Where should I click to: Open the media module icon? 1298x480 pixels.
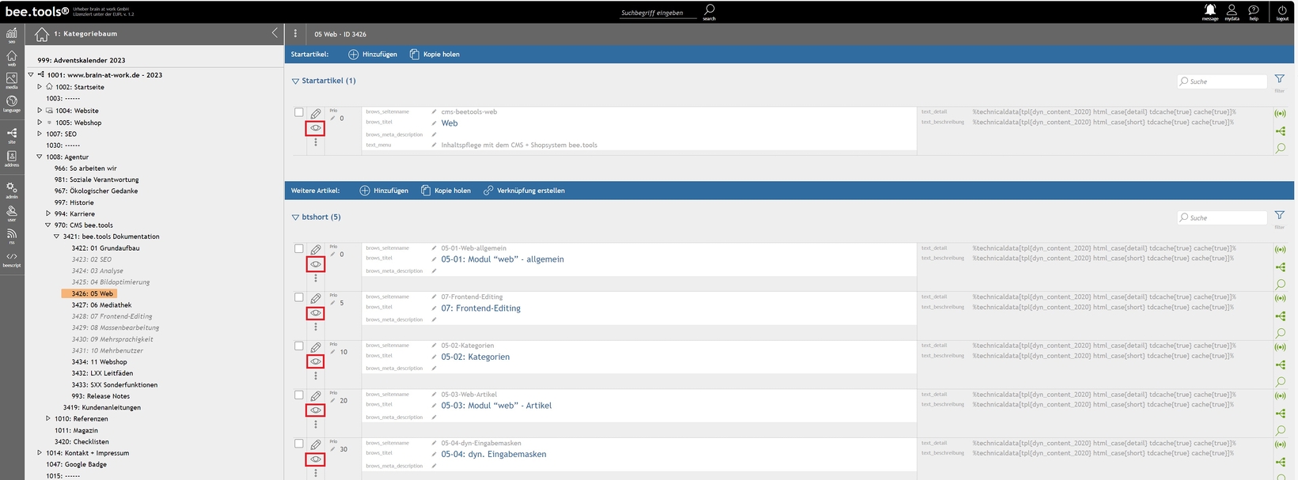tap(12, 80)
